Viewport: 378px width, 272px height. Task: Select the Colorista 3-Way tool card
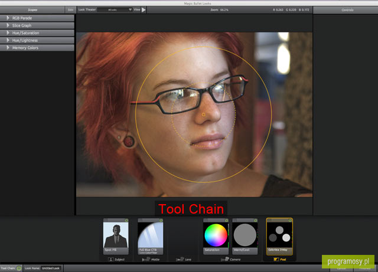(279, 237)
